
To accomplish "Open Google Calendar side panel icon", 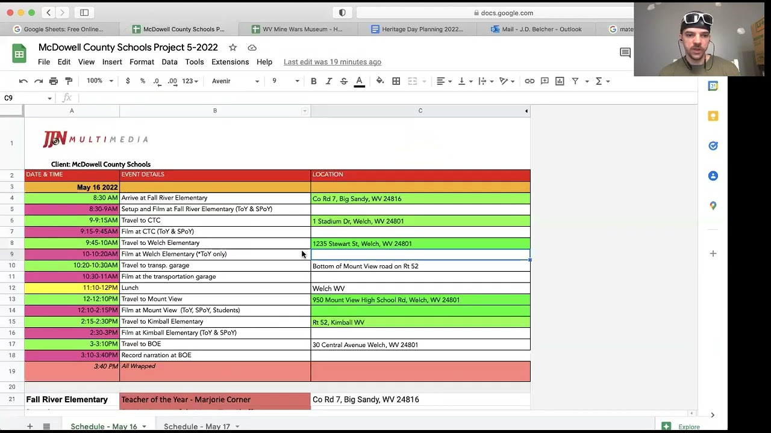I will 713,86.
